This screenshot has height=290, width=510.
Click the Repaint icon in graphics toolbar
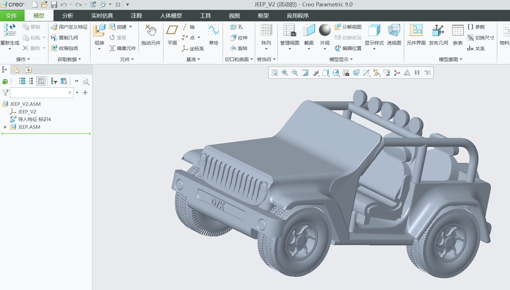click(x=305, y=73)
